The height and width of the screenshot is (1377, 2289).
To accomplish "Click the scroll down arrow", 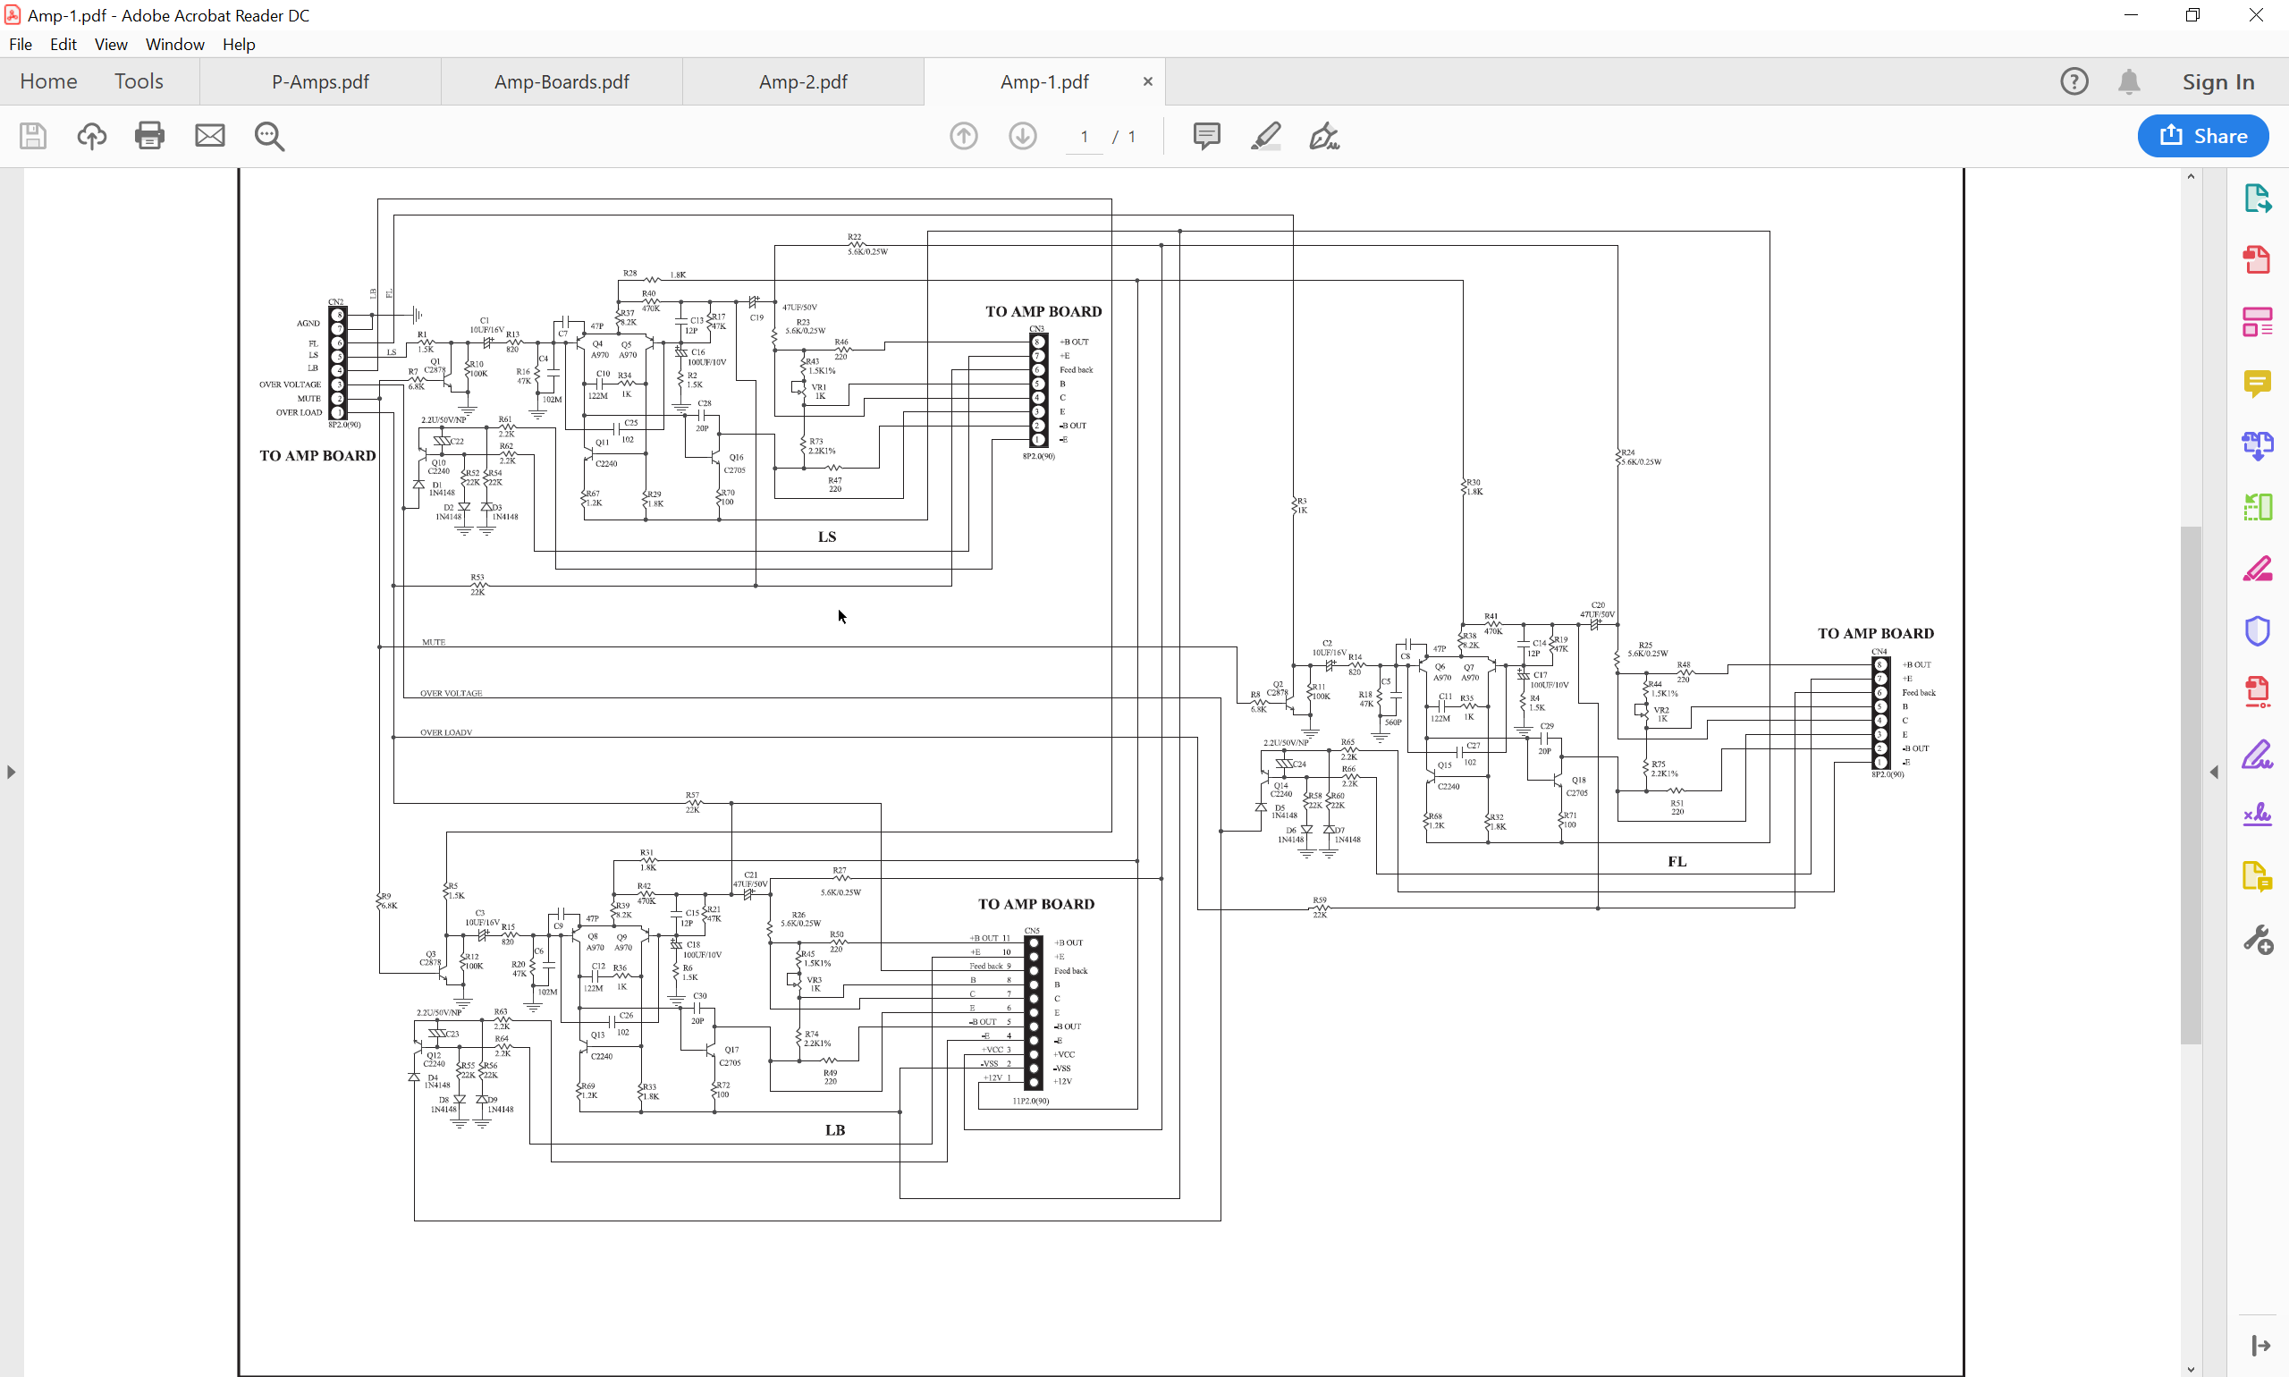I will tap(2191, 1369).
